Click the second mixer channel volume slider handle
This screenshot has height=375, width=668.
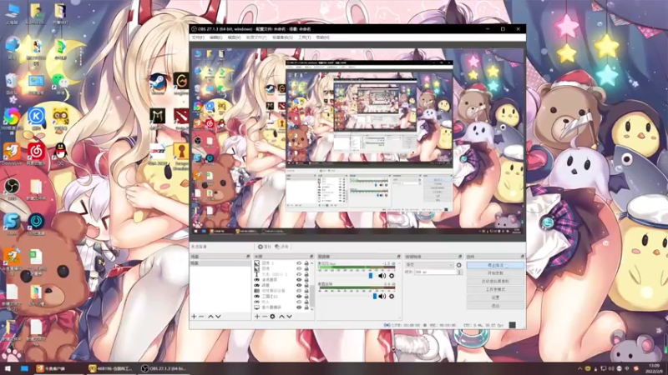375,296
